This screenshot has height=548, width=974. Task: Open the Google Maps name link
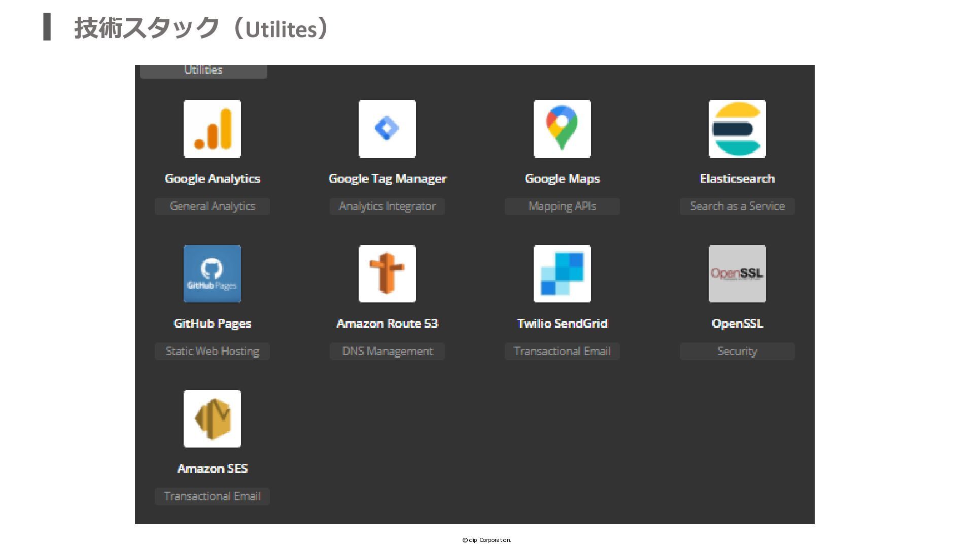point(562,179)
